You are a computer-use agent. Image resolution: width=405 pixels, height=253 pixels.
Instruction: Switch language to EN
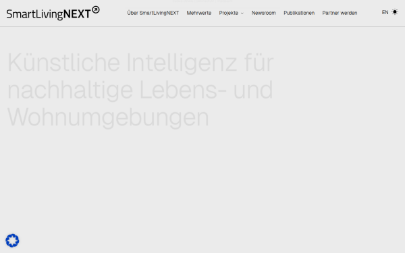click(x=385, y=12)
